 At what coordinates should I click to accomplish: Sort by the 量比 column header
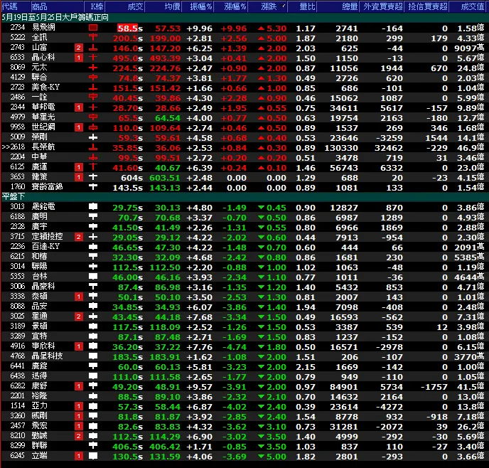click(302, 6)
